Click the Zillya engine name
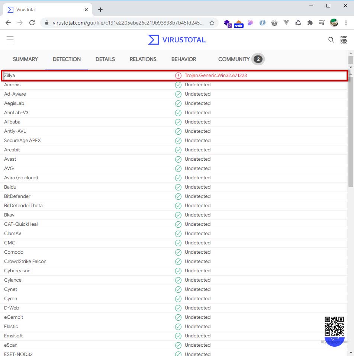354x356 pixels. click(10, 76)
